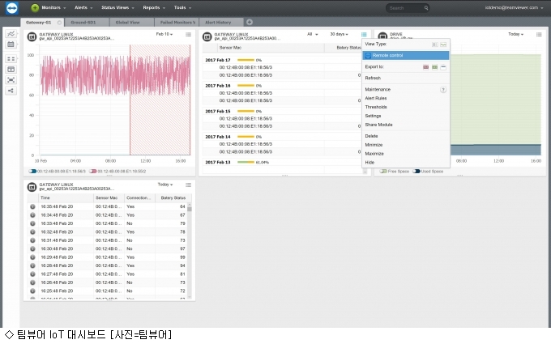
Task: Click the Maintenance help question mark icon
Action: (x=443, y=90)
